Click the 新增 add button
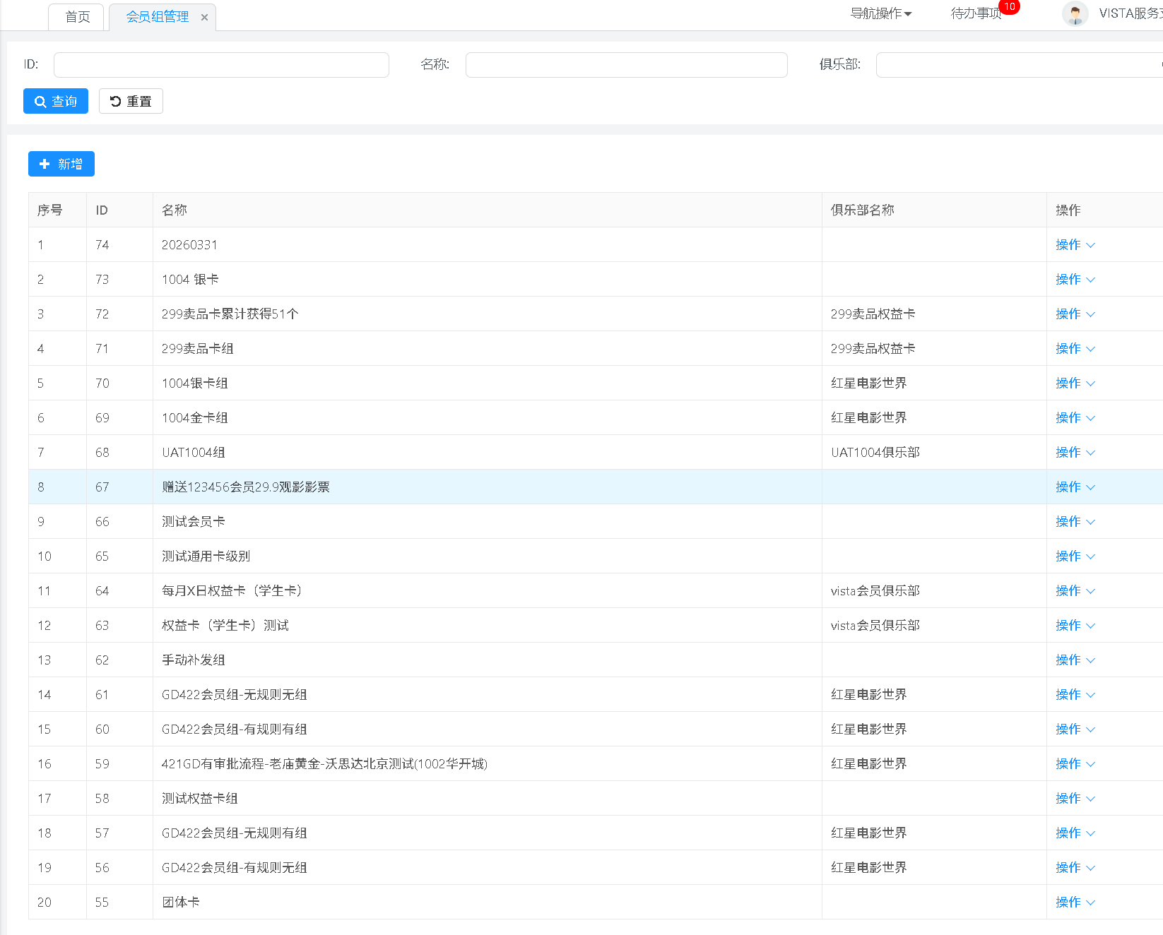This screenshot has width=1163, height=935. 61,164
